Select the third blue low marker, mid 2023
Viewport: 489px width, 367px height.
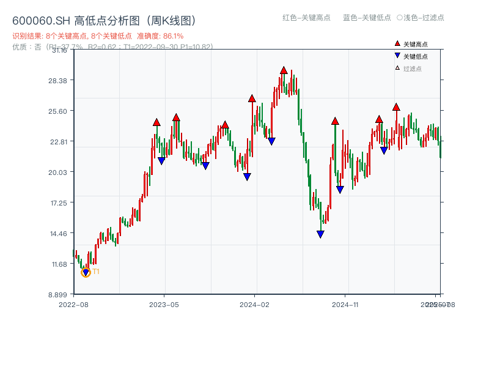[205, 166]
